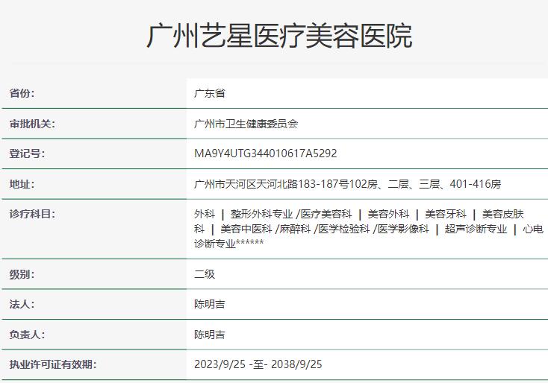
Task: Click the value 二级
Action: (x=205, y=274)
